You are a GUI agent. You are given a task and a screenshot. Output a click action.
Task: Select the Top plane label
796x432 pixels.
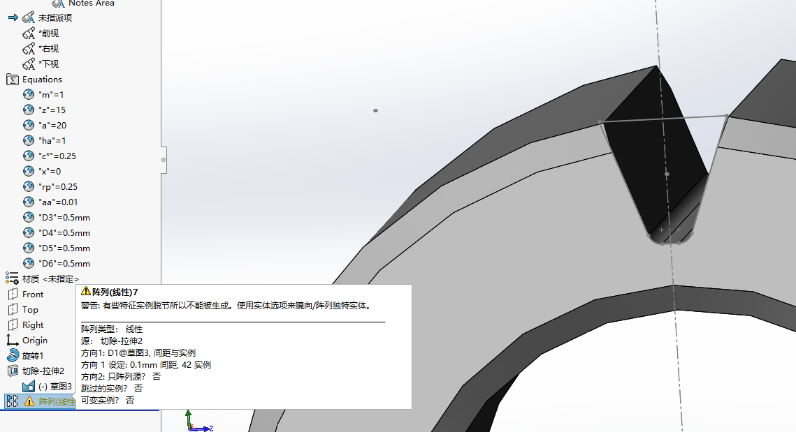tap(30, 309)
